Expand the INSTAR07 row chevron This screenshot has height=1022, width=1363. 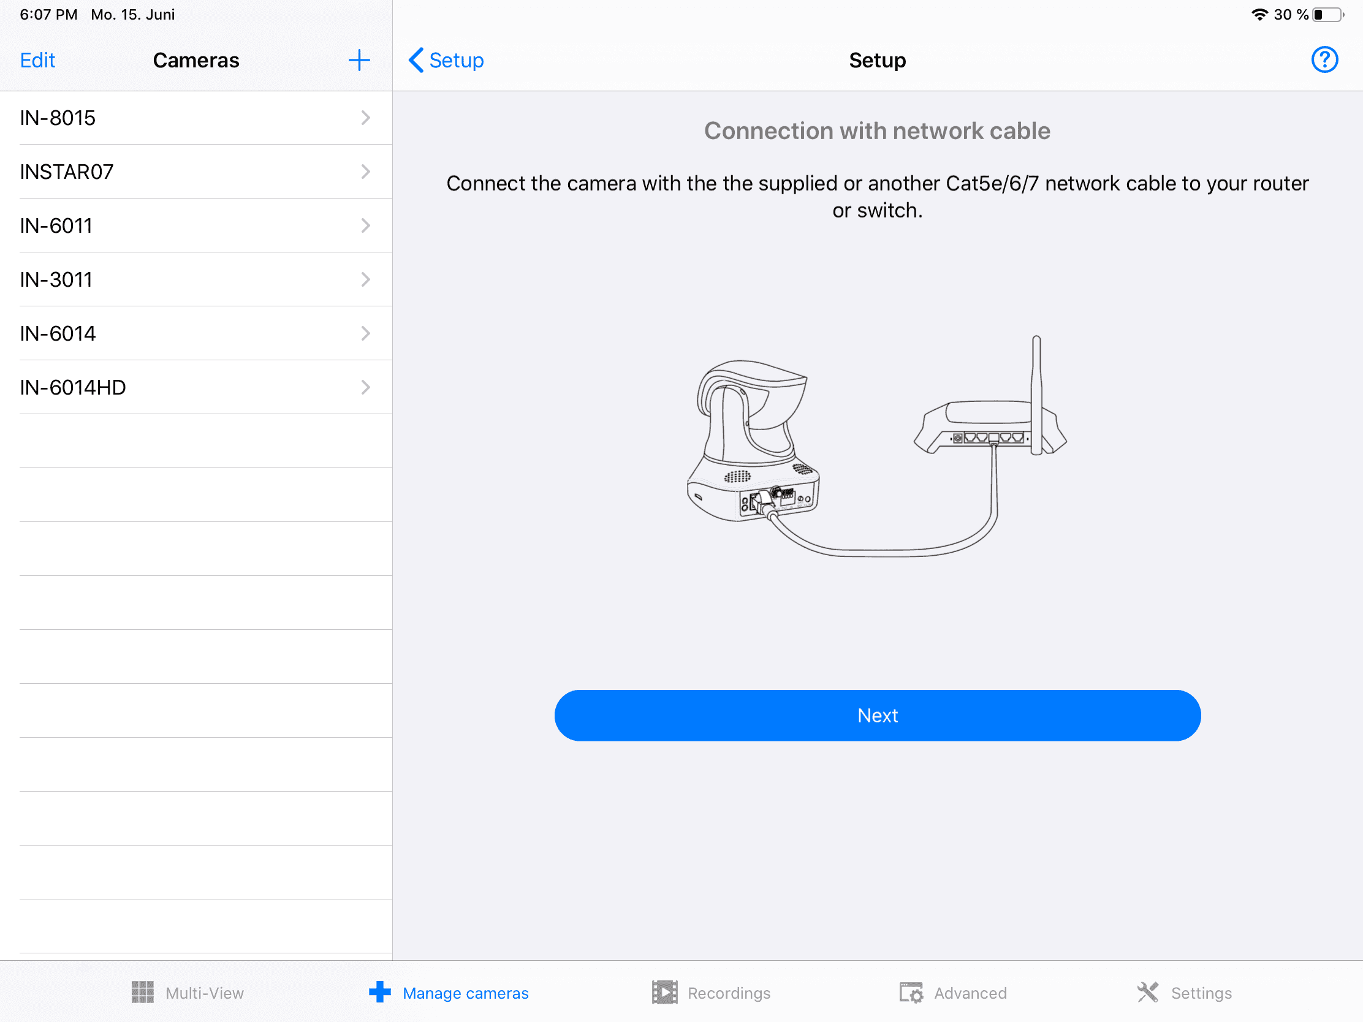(x=365, y=172)
